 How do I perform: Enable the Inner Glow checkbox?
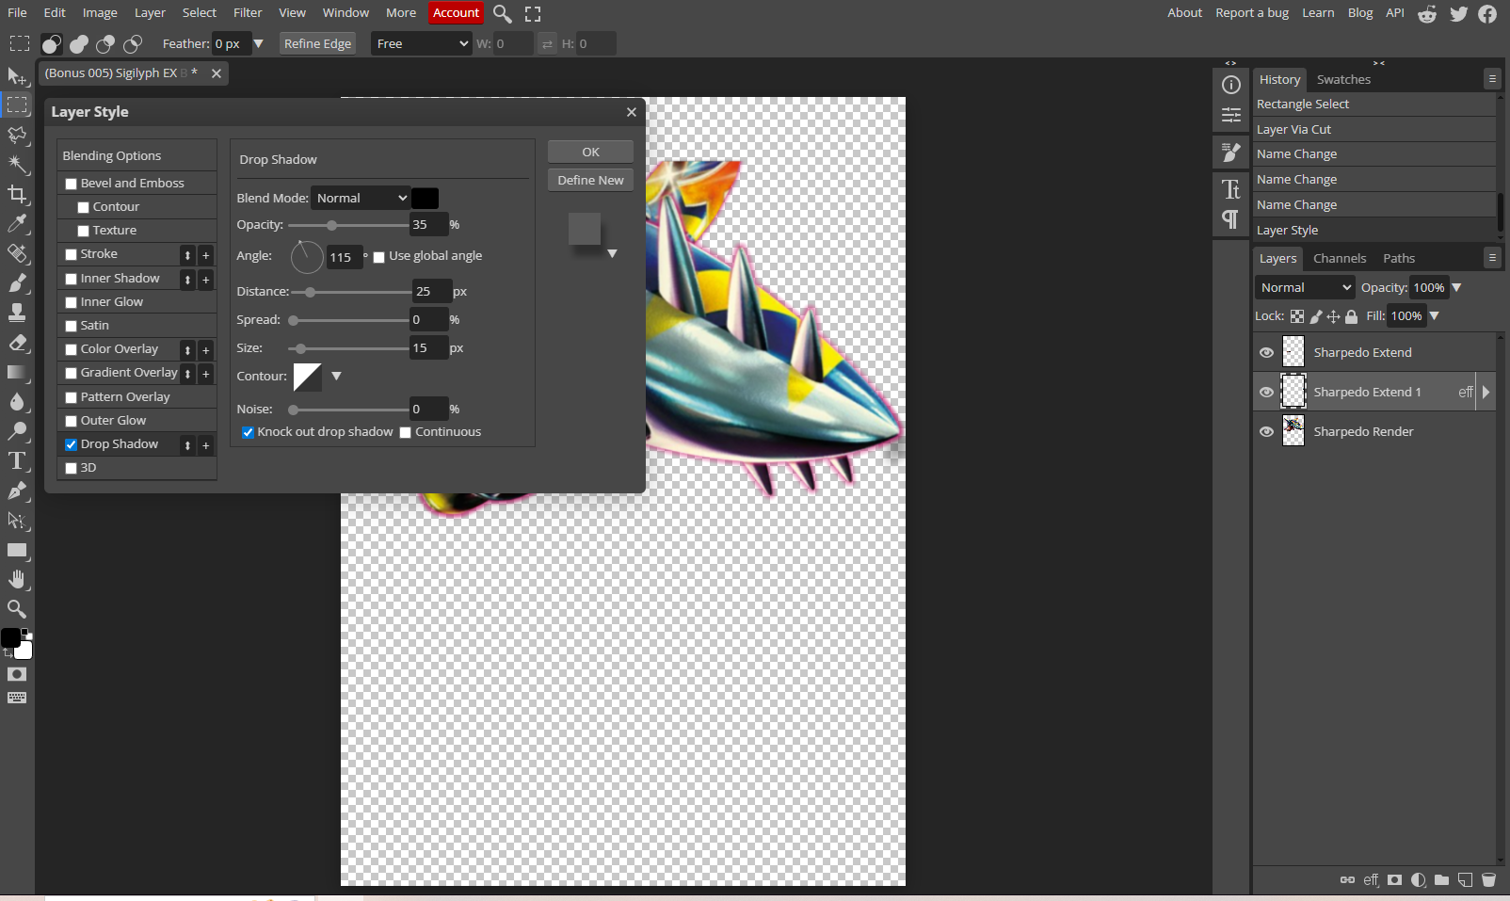pos(71,302)
